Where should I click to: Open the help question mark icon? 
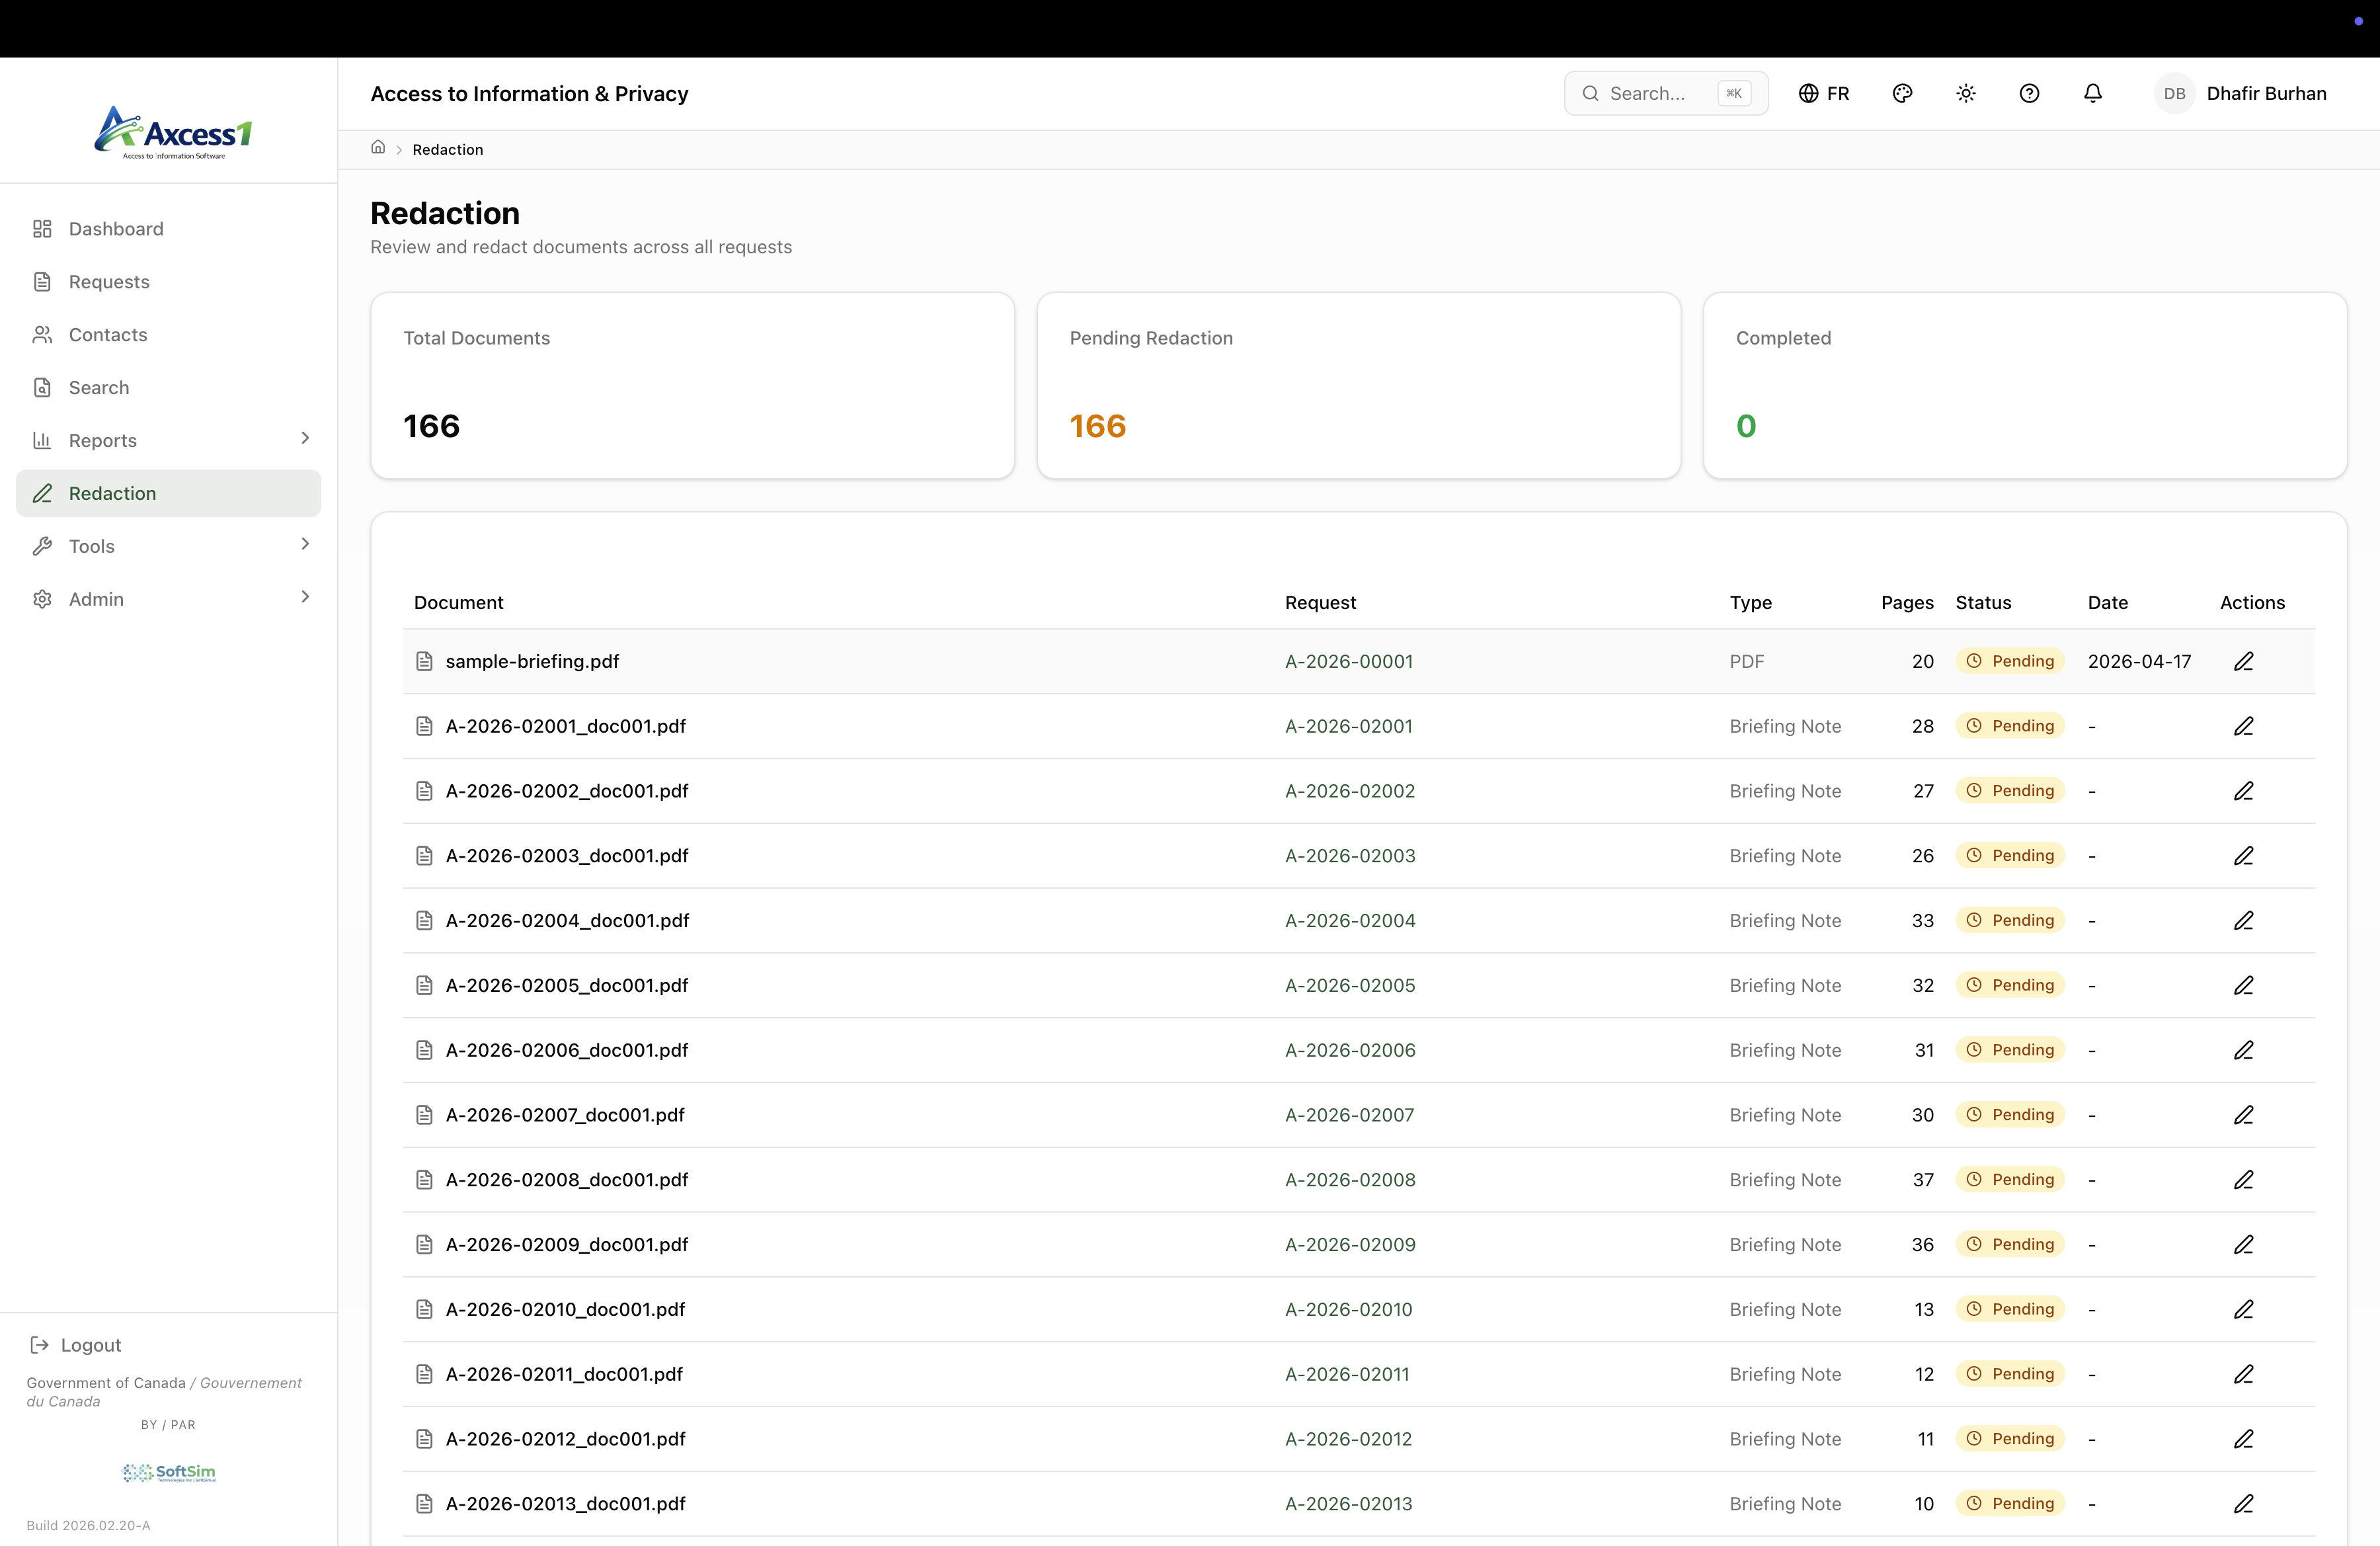coord(2030,93)
